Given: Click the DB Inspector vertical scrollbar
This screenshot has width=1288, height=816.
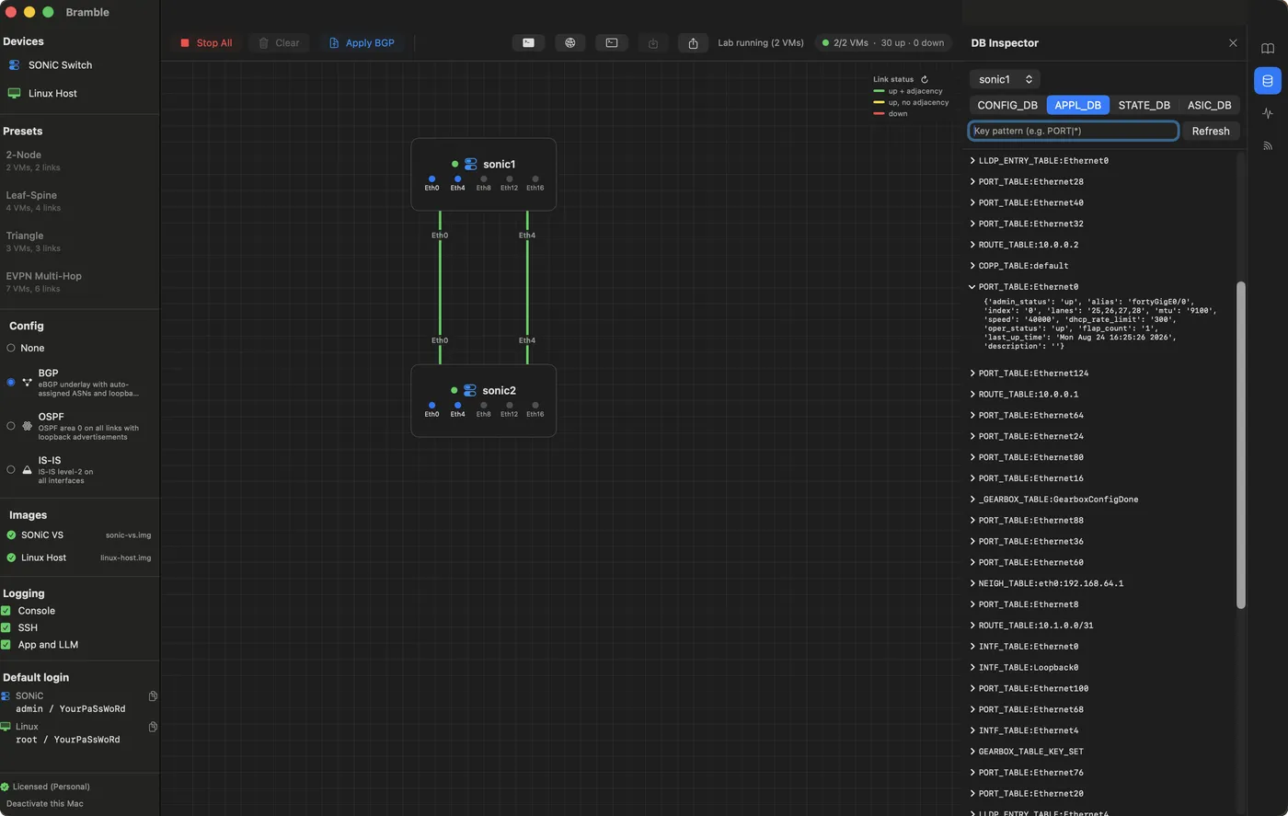Looking at the screenshot, I should (x=1240, y=445).
